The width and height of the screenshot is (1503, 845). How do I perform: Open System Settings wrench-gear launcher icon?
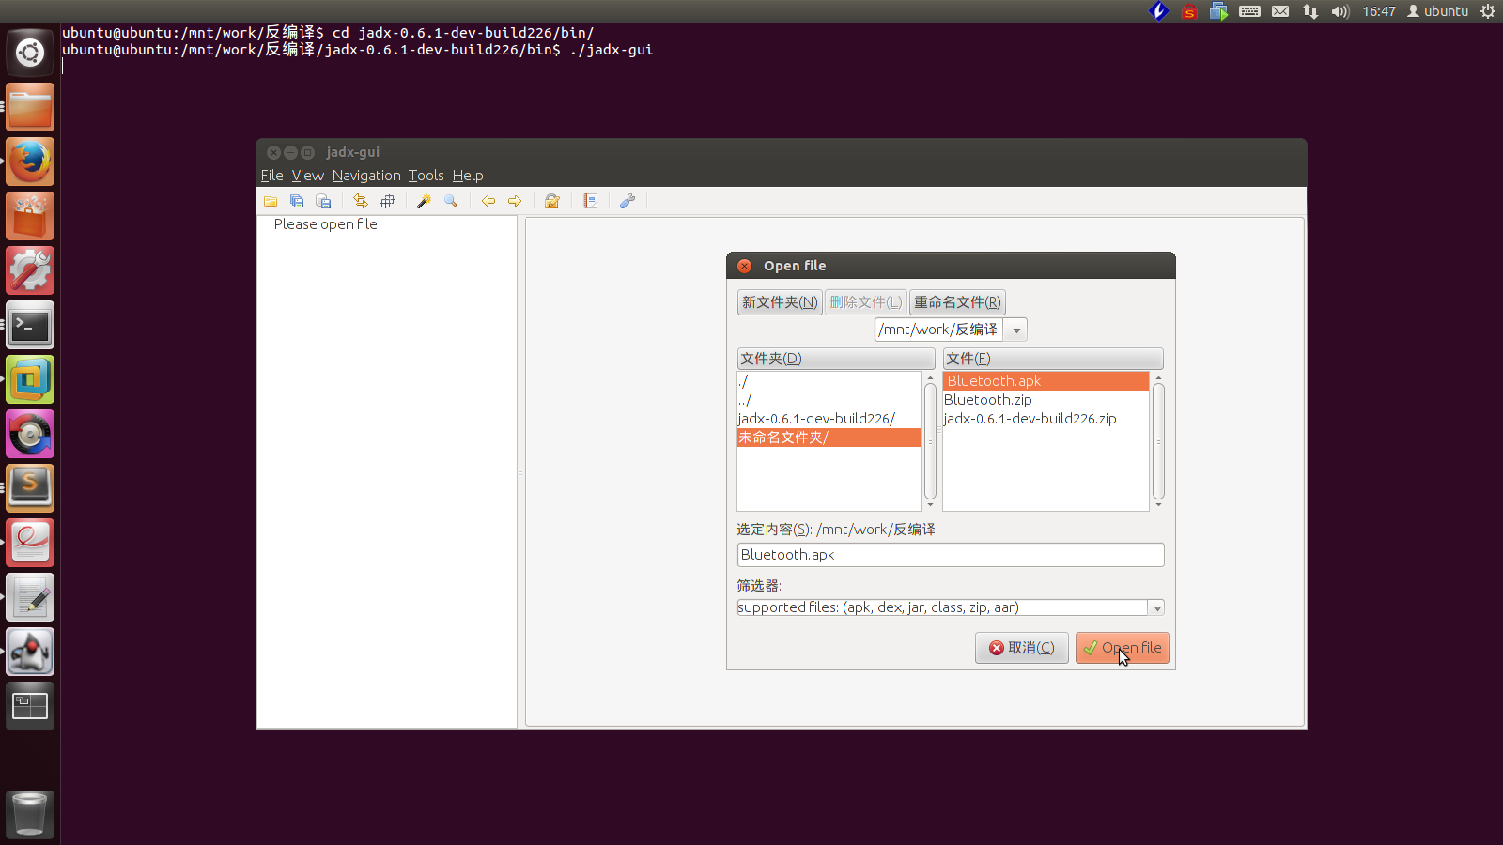coord(30,270)
